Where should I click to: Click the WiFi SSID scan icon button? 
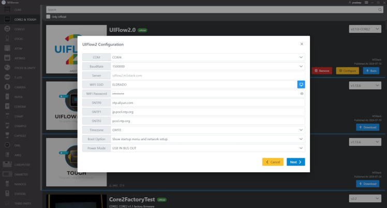tap(301, 84)
